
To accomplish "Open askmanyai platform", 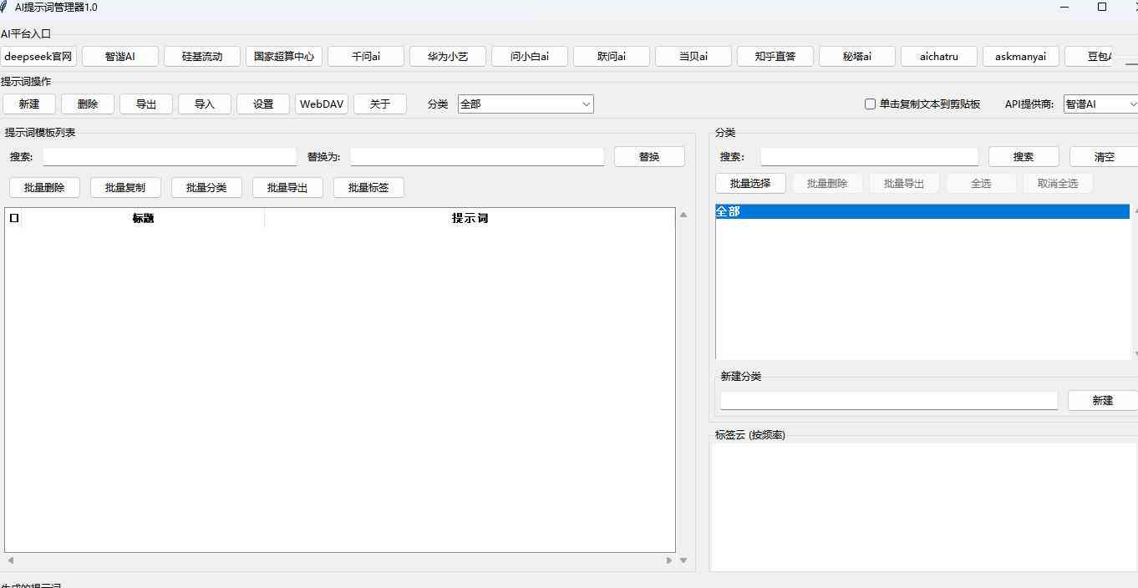I will click(1021, 57).
